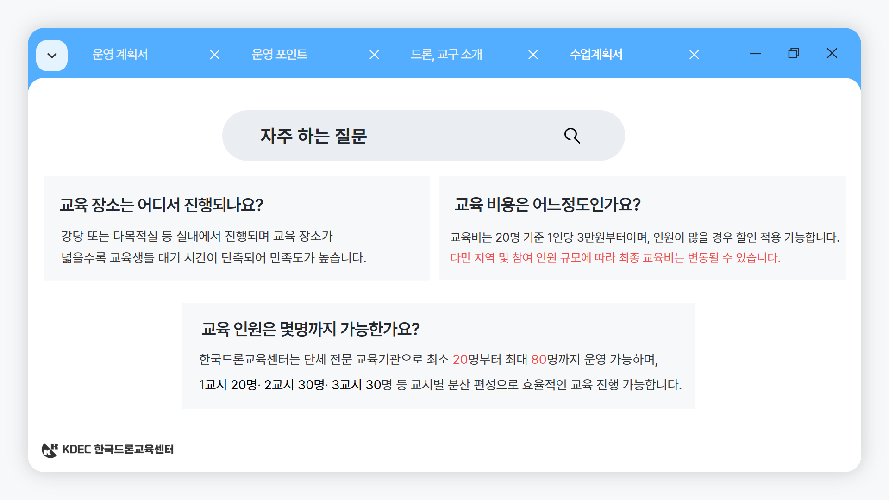Image resolution: width=889 pixels, height=500 pixels.
Task: Click the KDEC 한국드론교육센터 logo
Action: tap(107, 449)
